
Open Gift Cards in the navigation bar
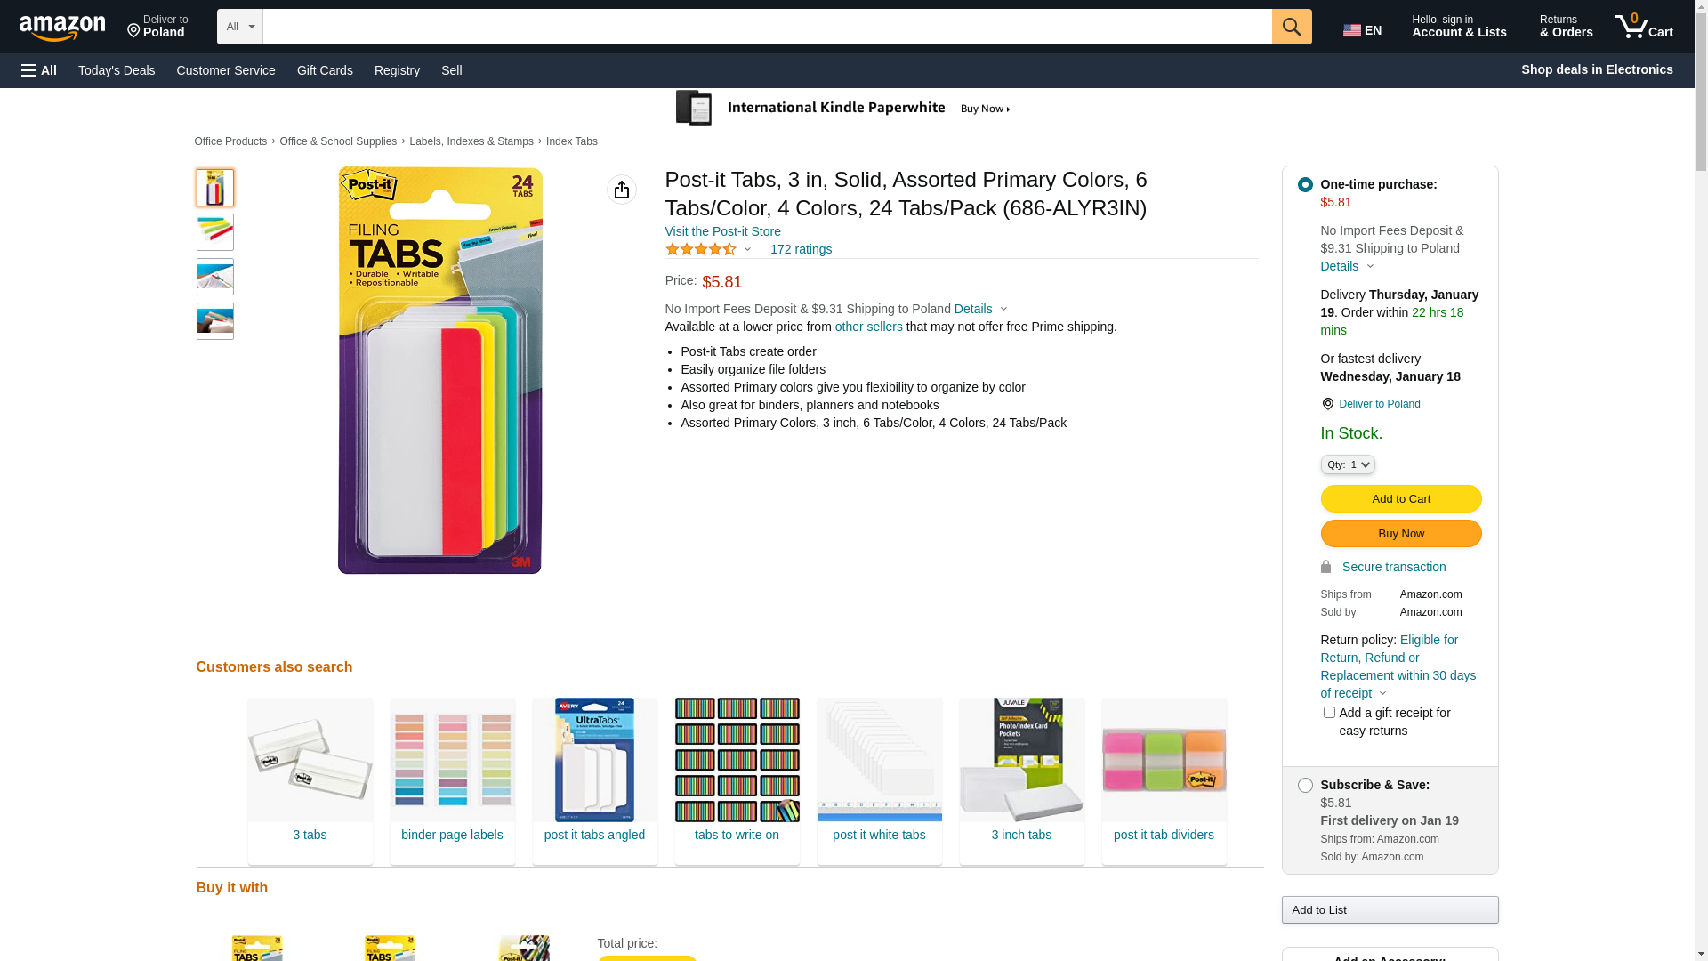click(x=325, y=70)
